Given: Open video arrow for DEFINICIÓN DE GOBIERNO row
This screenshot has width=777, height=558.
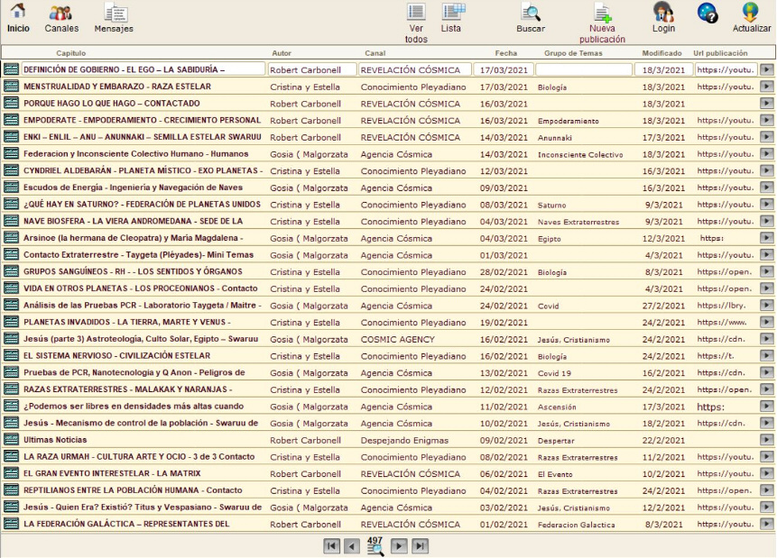Looking at the screenshot, I should tap(766, 69).
